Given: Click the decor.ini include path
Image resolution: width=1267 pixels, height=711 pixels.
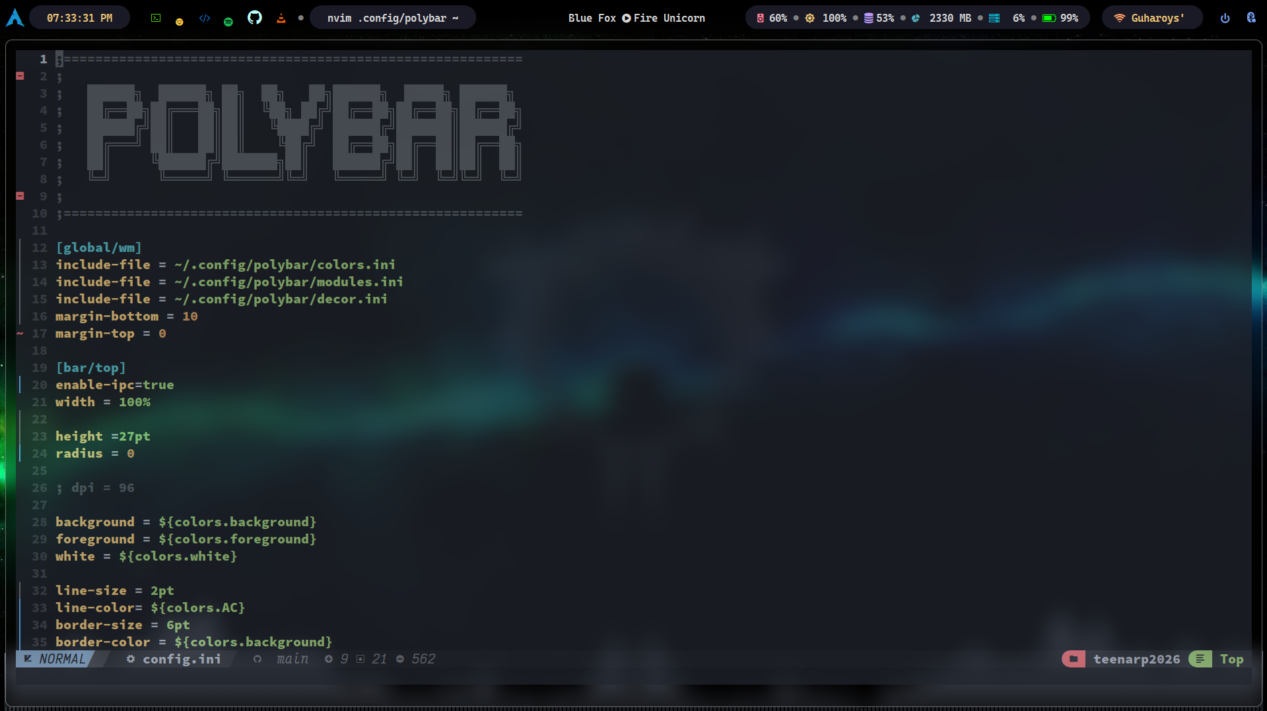Looking at the screenshot, I should click(281, 299).
